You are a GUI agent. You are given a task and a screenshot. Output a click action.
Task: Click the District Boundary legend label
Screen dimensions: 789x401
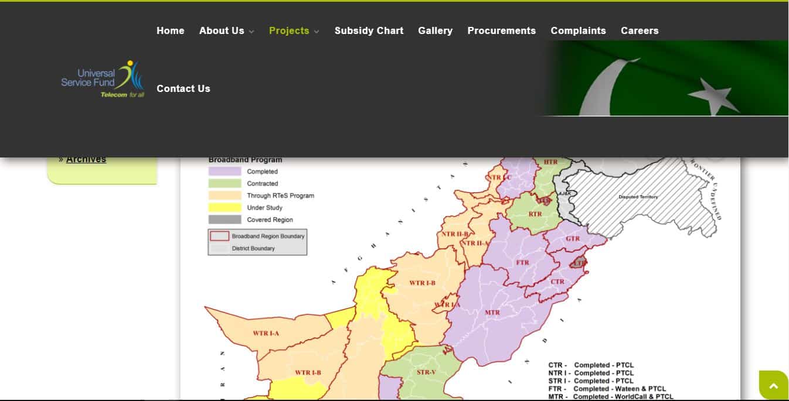[253, 248]
